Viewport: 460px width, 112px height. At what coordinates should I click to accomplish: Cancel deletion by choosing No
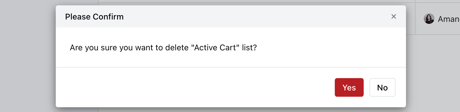coord(382,87)
